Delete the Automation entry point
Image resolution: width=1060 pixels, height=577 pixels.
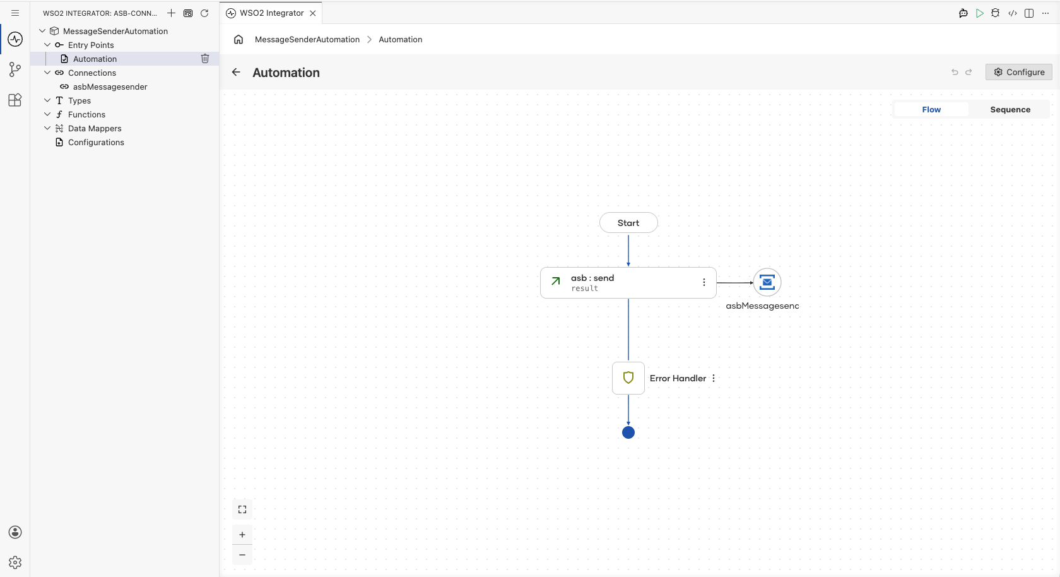click(205, 59)
